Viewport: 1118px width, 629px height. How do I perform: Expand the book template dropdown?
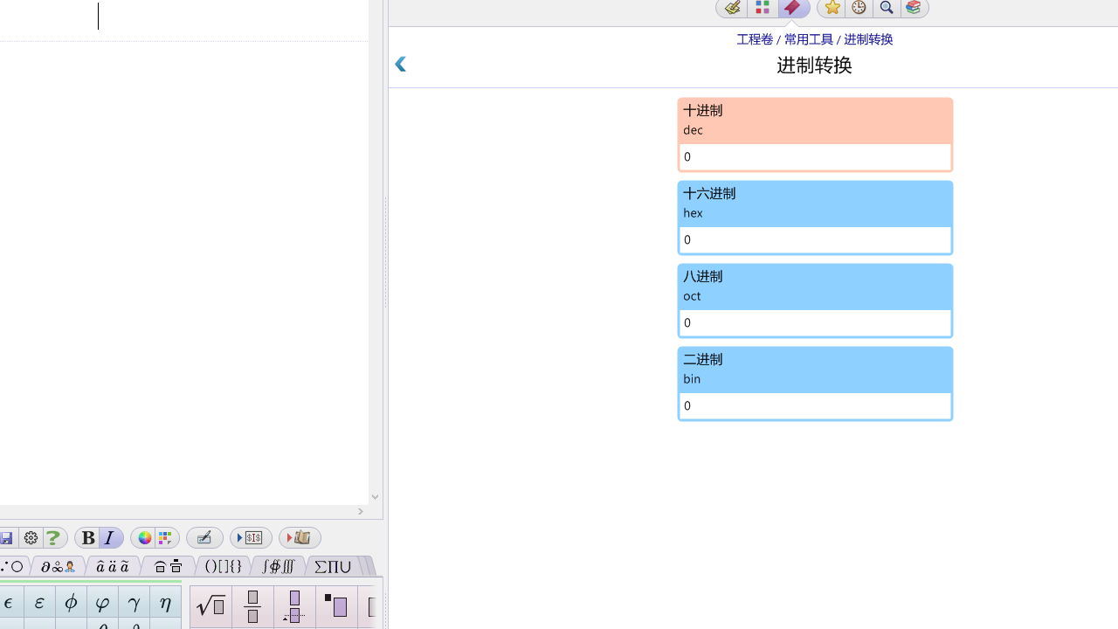pyautogui.click(x=300, y=538)
